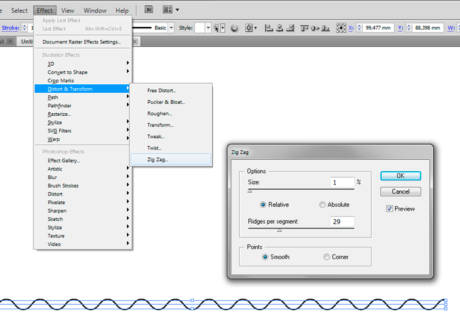Image resolution: width=460 pixels, height=333 pixels.
Task: Choose Roughen... from Distort & Transform submenu
Action: coord(158,113)
